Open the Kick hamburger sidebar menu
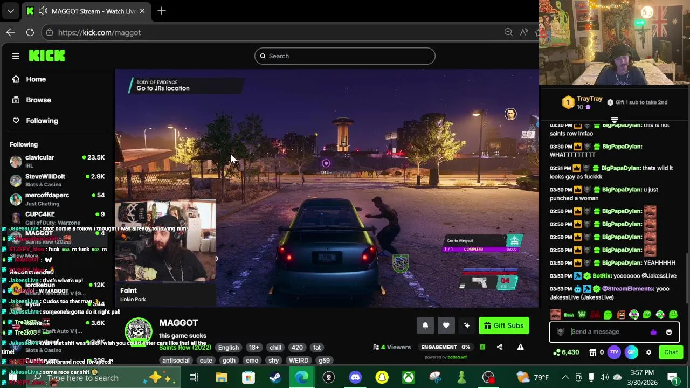 16,56
